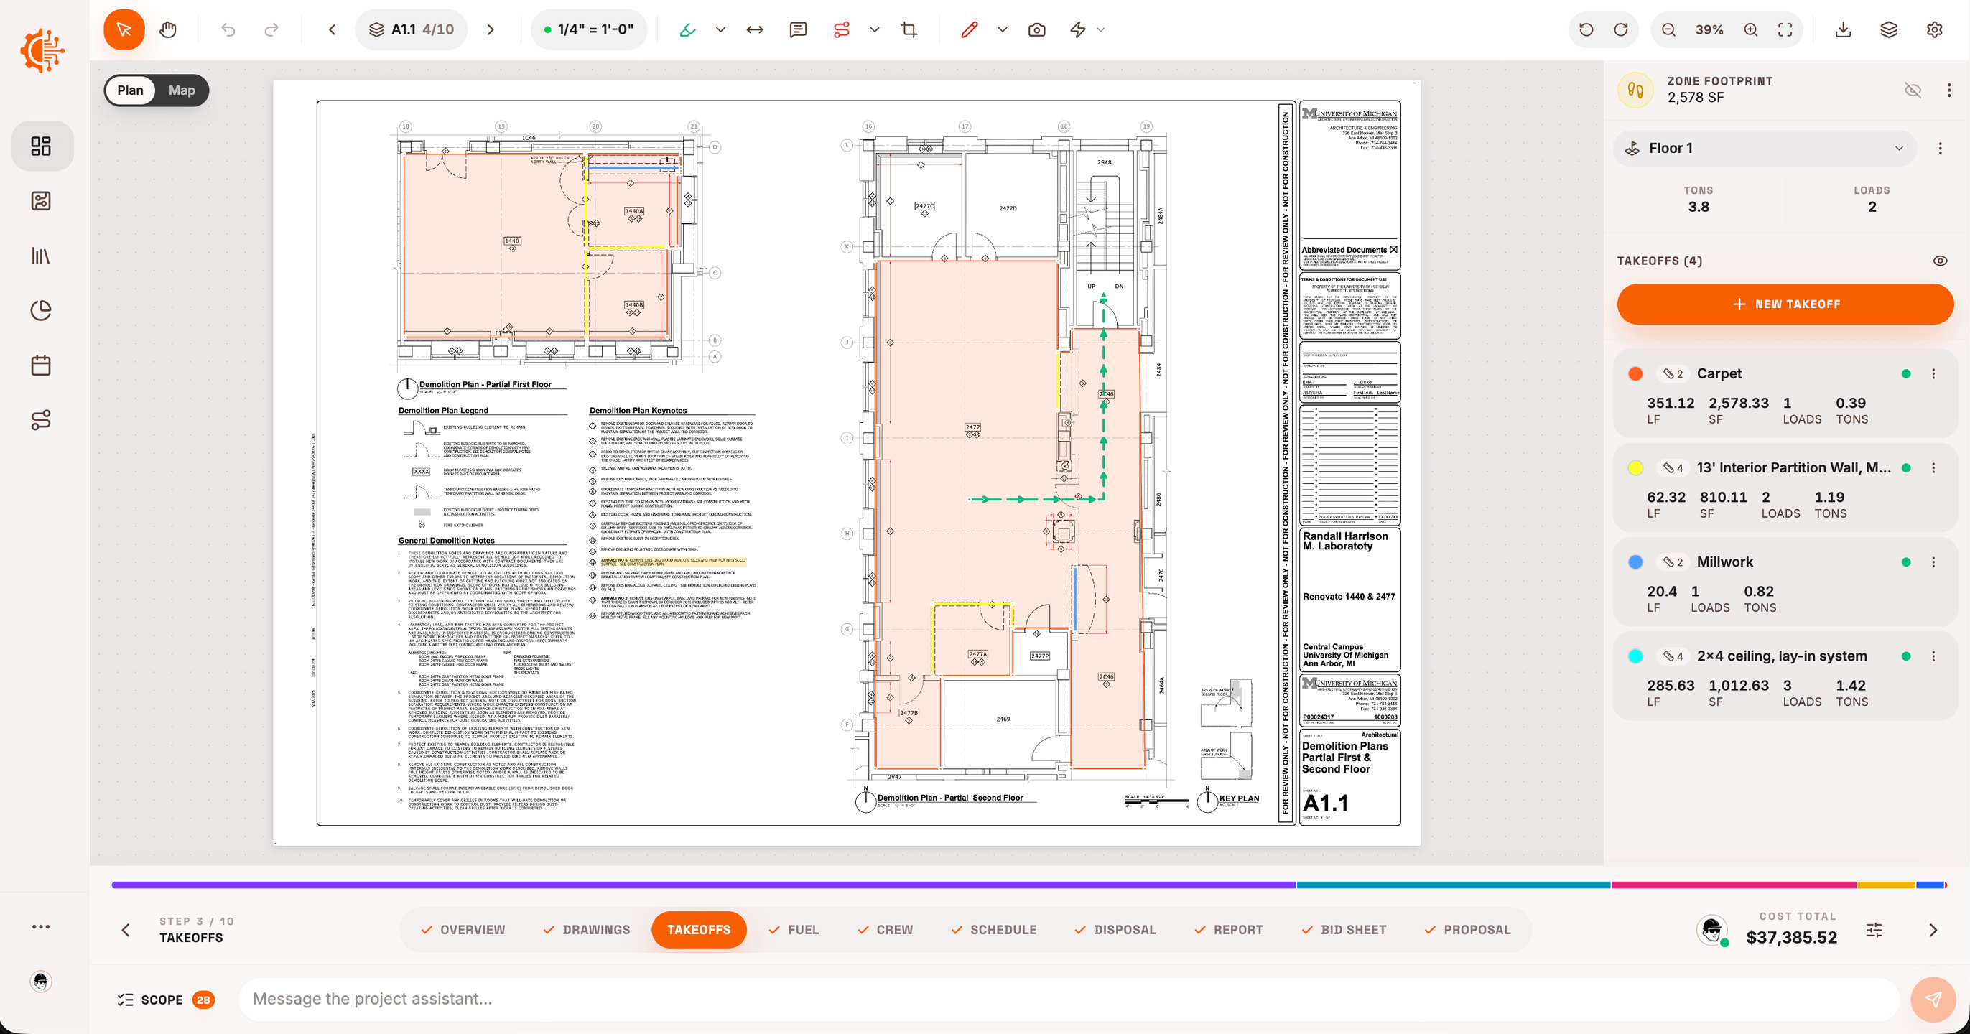The width and height of the screenshot is (1970, 1034).
Task: Toggle Carpet takeoff green status dot
Action: tap(1906, 374)
